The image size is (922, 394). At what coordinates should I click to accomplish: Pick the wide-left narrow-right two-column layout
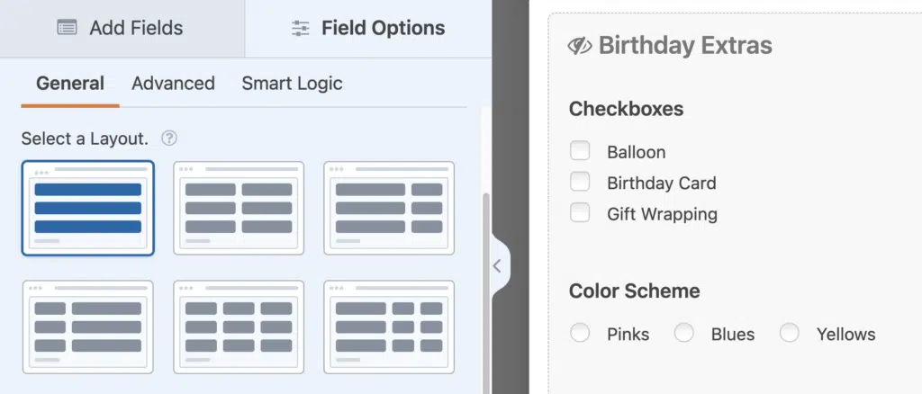click(389, 209)
